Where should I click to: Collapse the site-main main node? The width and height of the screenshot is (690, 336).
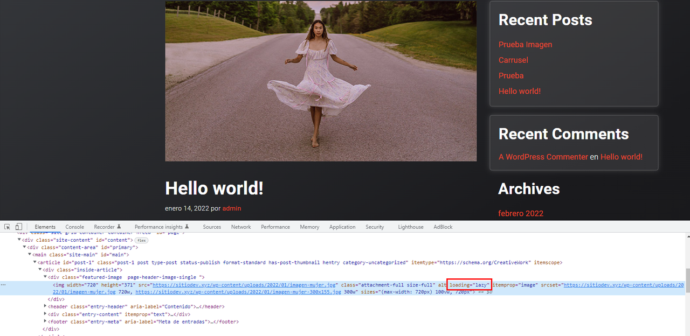point(30,255)
